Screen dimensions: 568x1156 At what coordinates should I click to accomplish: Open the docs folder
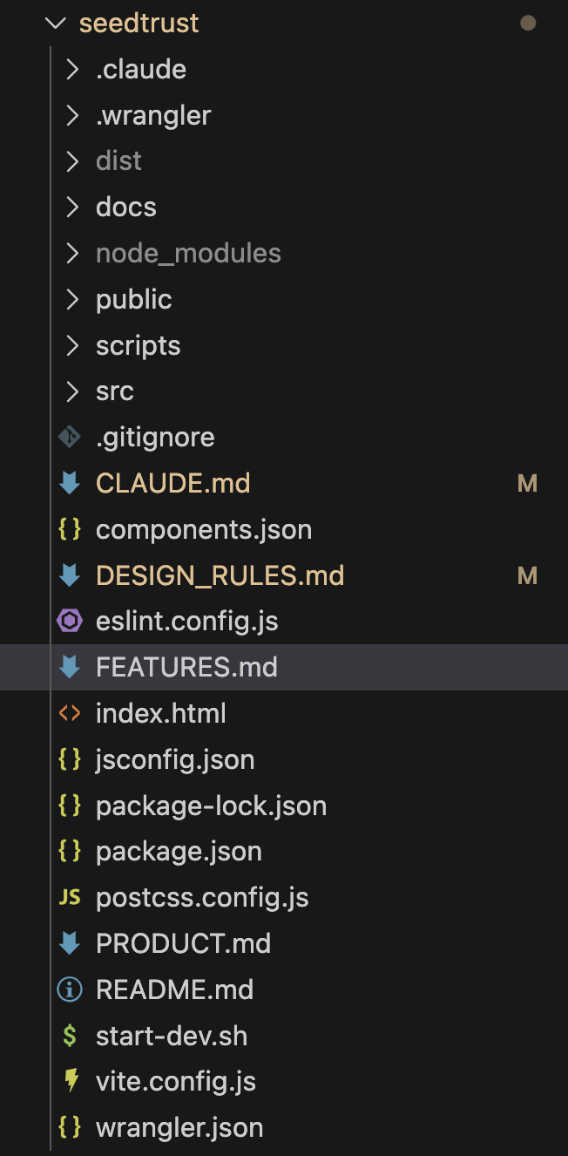[x=125, y=207]
